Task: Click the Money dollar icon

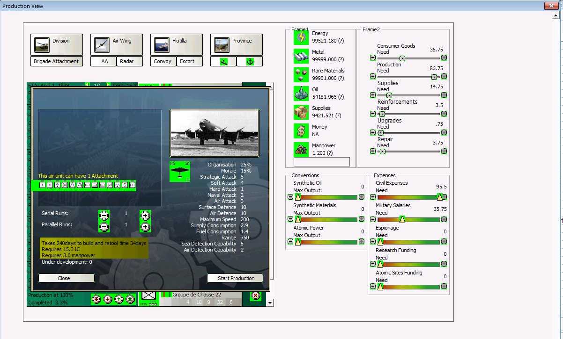Action: (300, 130)
